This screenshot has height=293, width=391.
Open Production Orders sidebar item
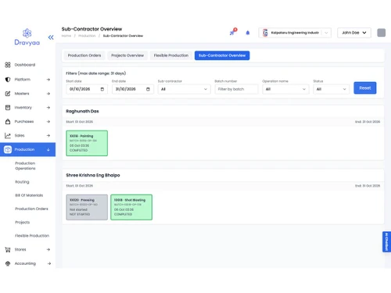pyautogui.click(x=31, y=209)
